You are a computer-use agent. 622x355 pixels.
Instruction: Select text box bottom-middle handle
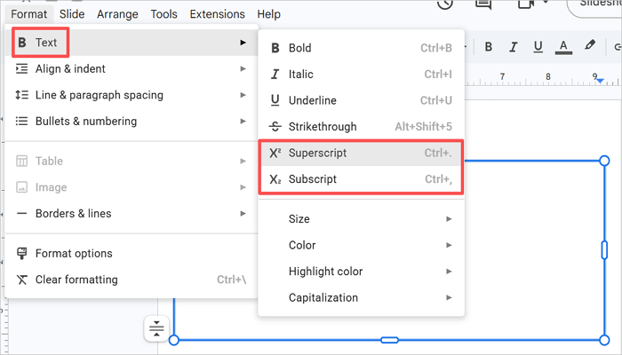389,340
